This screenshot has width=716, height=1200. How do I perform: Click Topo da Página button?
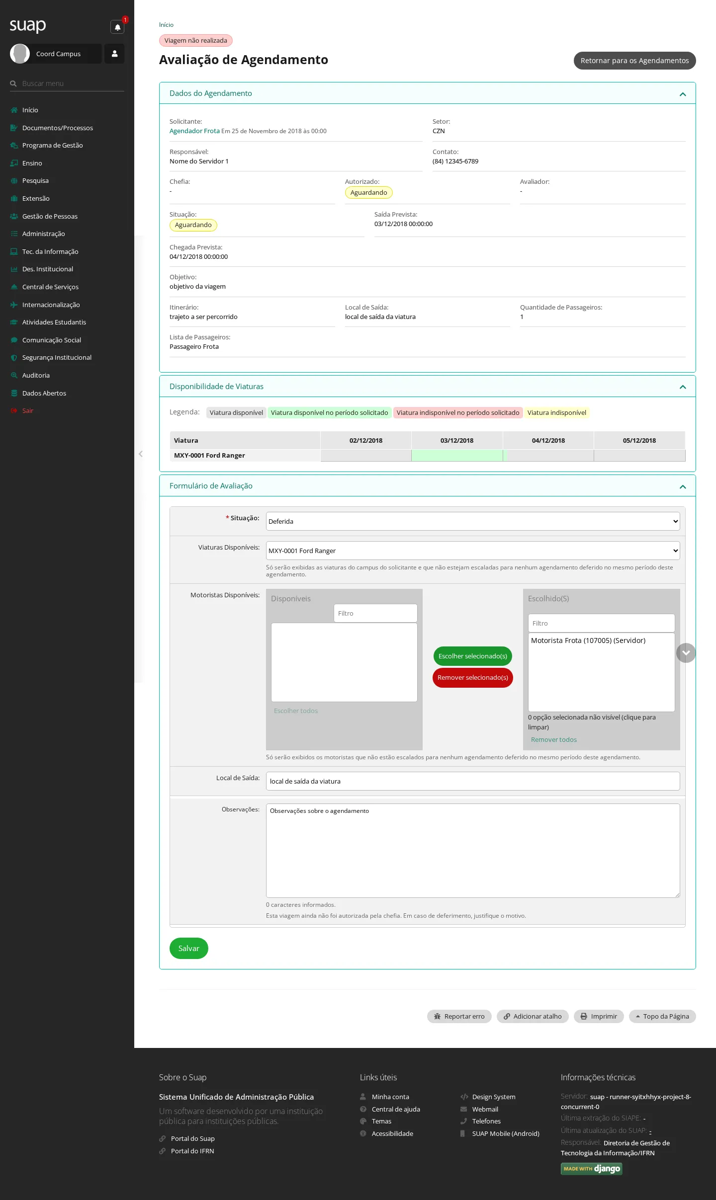[x=662, y=1016]
